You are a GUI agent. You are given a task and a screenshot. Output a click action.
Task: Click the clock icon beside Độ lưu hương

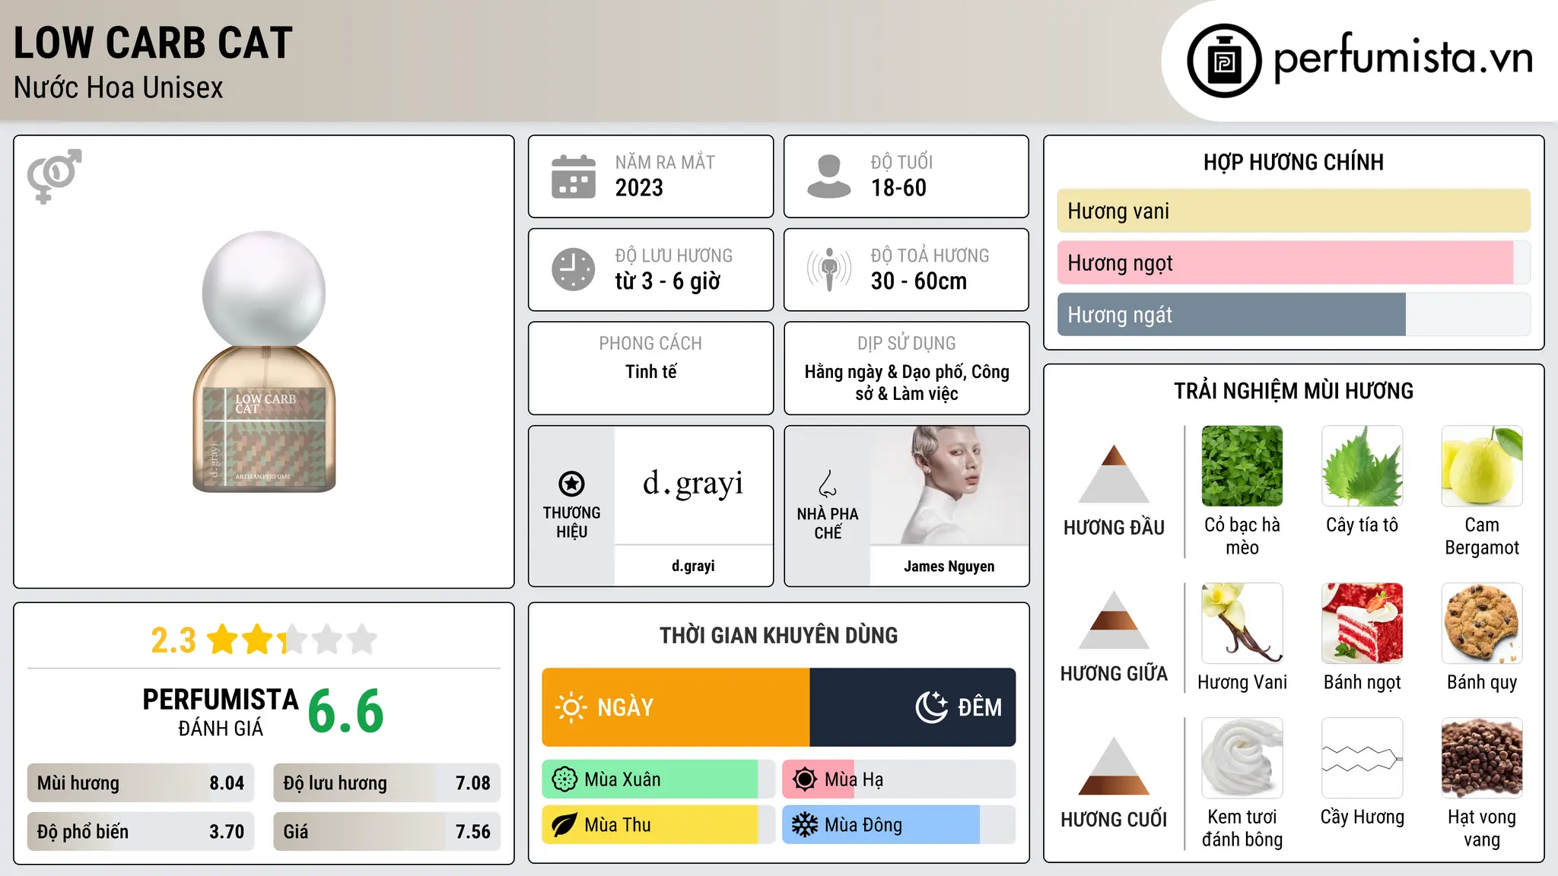574,269
